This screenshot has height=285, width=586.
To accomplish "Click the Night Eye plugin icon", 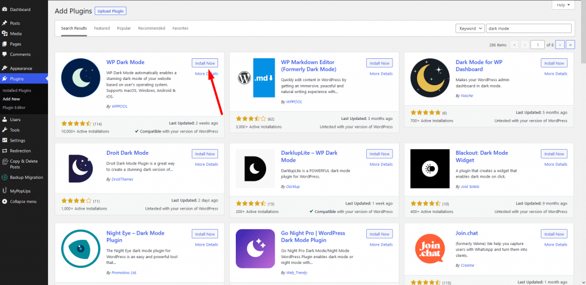I will tap(81, 249).
